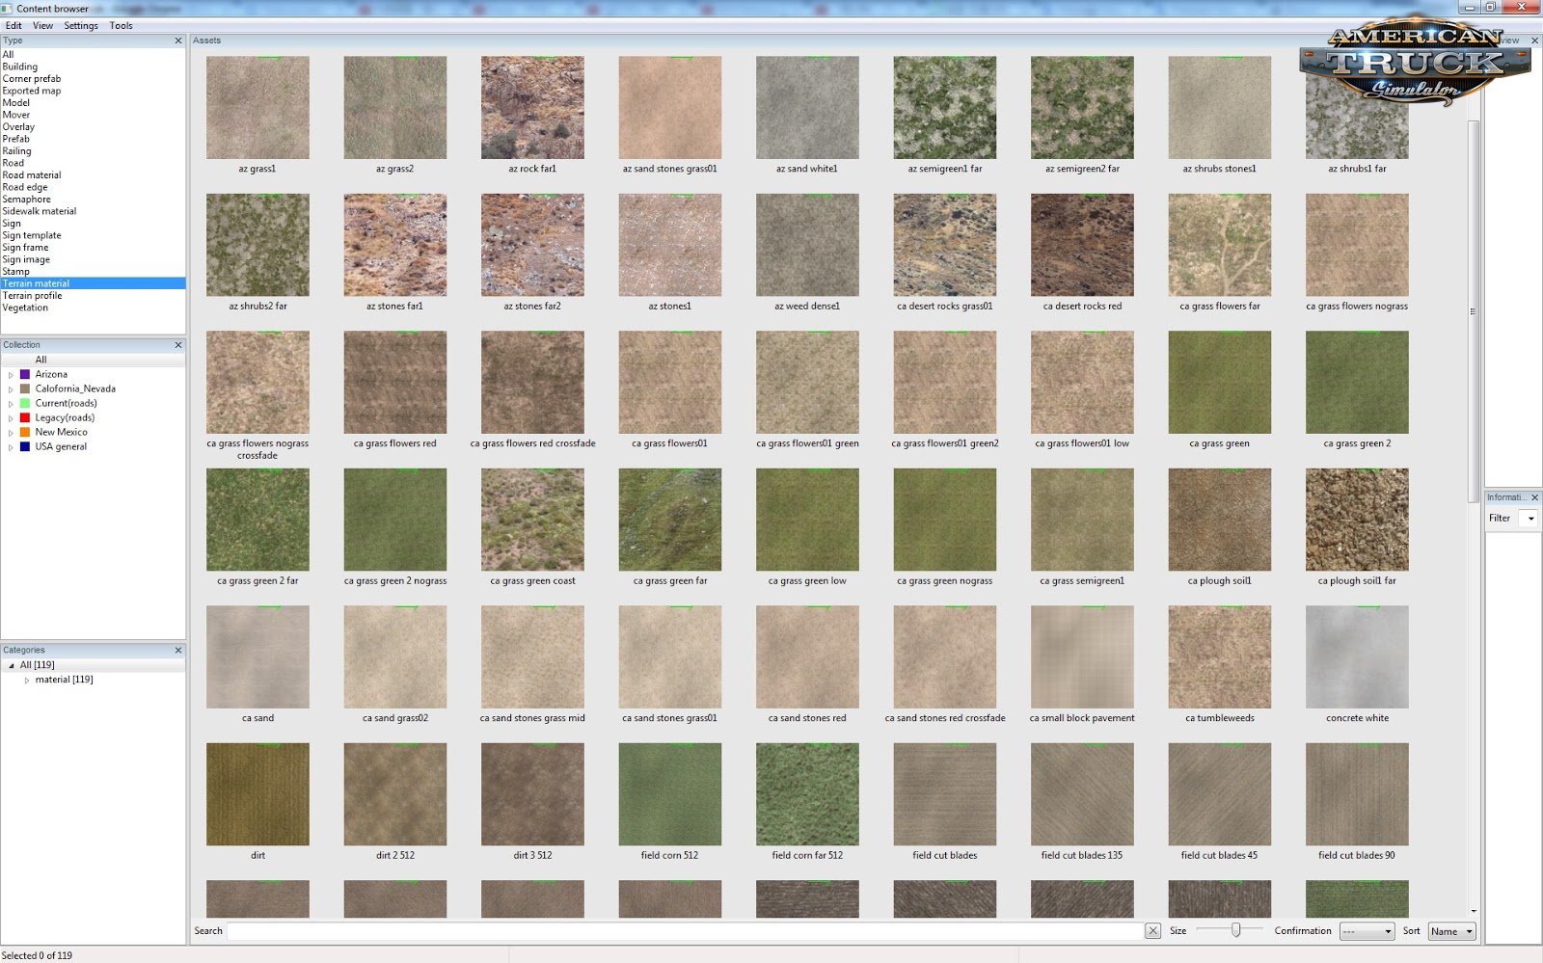Select the az rock far1 texture thumbnail

tap(532, 107)
